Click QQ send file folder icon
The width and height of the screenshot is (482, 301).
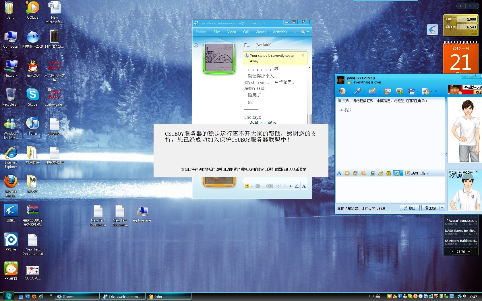tap(372, 91)
